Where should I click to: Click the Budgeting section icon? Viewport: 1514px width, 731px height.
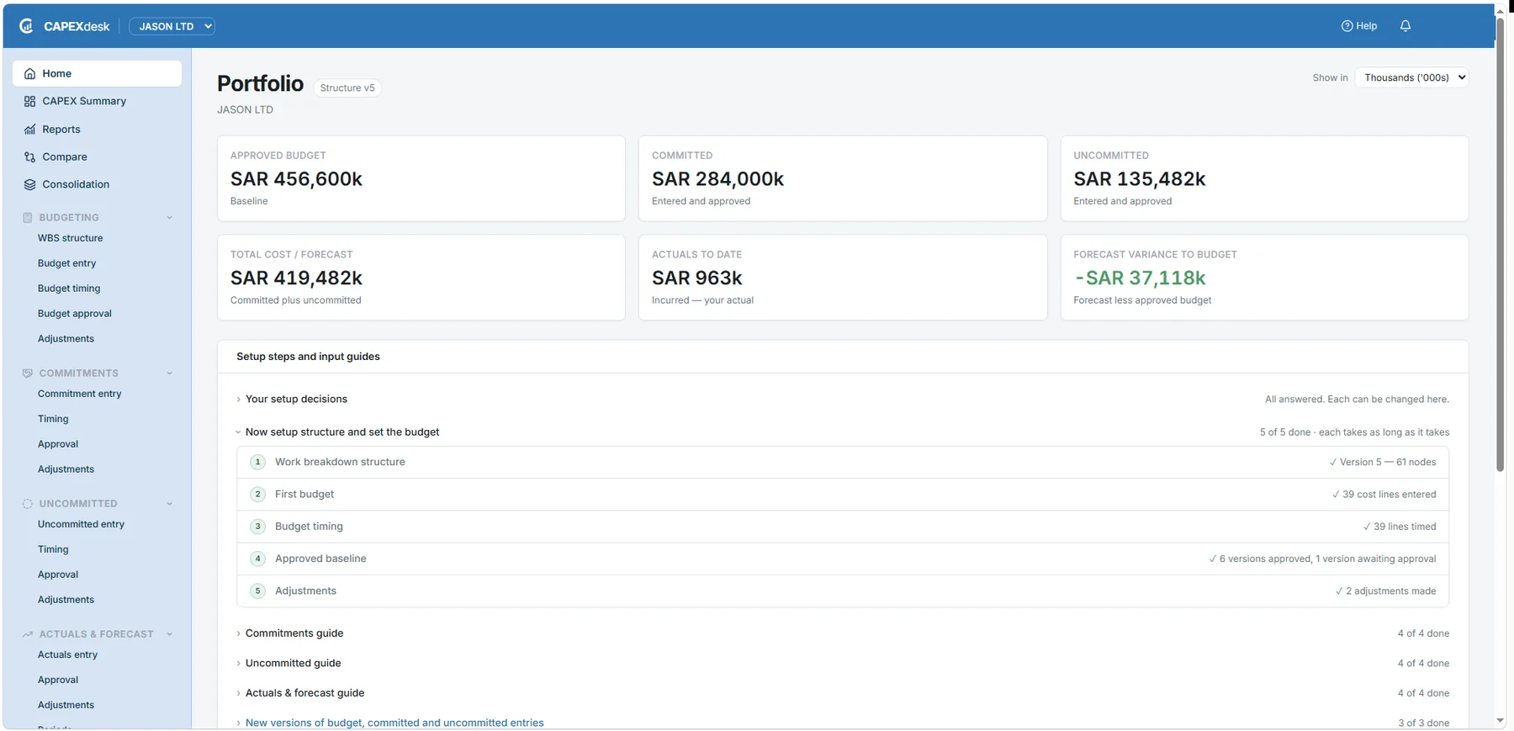[28, 218]
